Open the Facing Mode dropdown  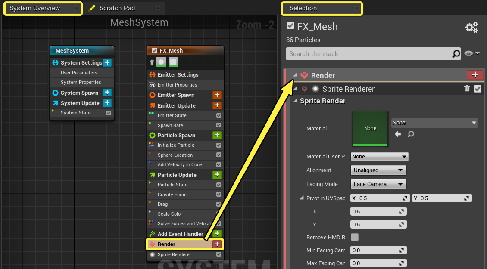[x=378, y=184]
